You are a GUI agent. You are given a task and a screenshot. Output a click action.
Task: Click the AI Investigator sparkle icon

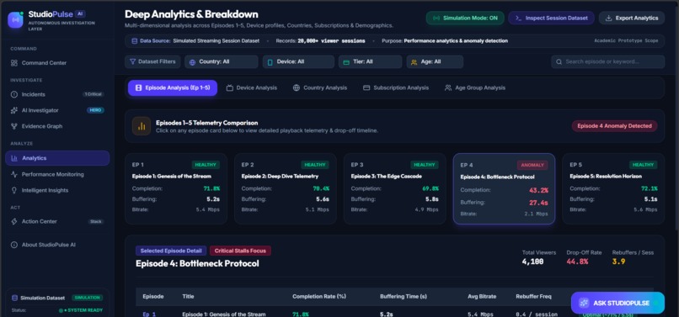pos(13,110)
